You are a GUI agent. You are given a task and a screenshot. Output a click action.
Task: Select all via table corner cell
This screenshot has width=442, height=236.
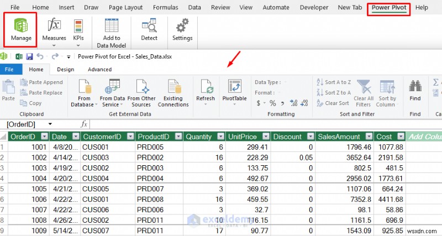tap(4, 137)
